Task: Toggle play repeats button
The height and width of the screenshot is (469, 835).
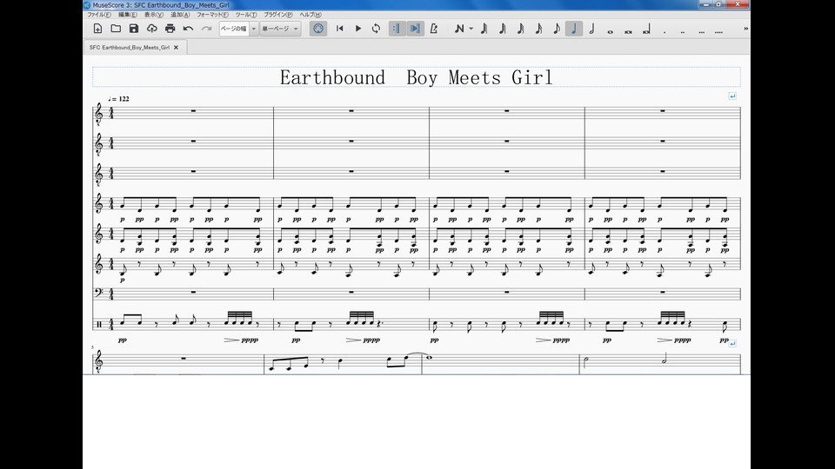Action: pos(397,29)
